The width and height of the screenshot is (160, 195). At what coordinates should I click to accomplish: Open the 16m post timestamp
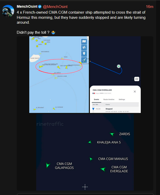click(149, 7)
